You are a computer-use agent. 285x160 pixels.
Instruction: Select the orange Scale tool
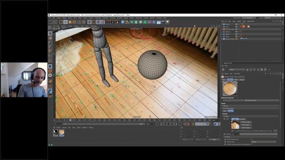(70, 22)
